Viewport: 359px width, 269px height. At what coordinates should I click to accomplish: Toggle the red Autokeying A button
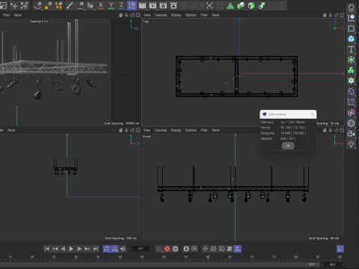pos(168,249)
